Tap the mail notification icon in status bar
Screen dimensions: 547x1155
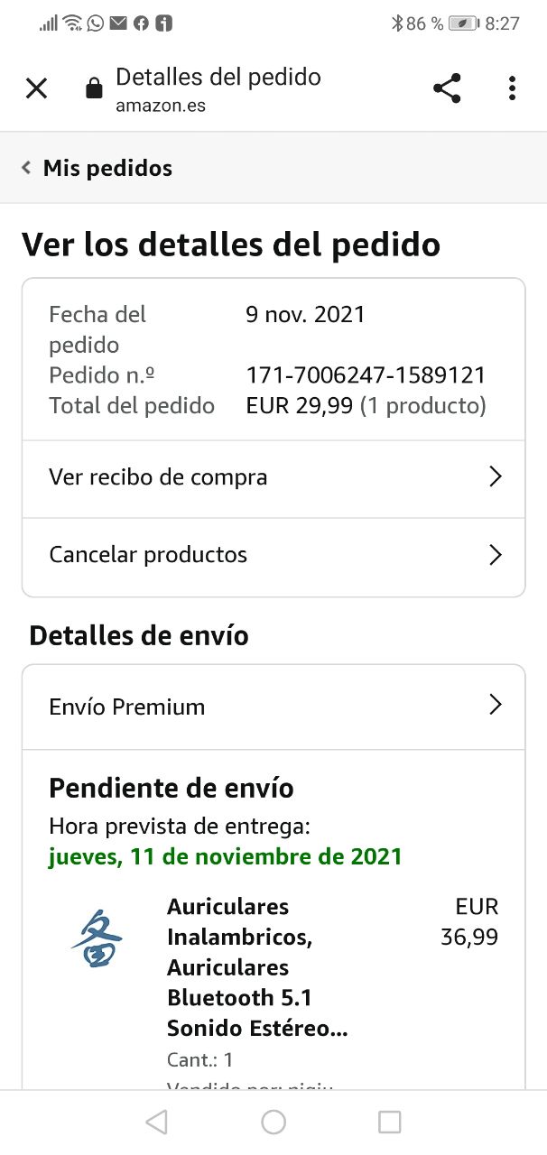118,23
